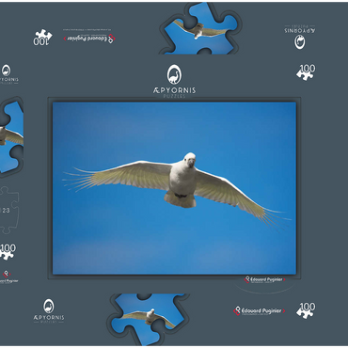Click the cockatoo photo in the center

(174, 188)
